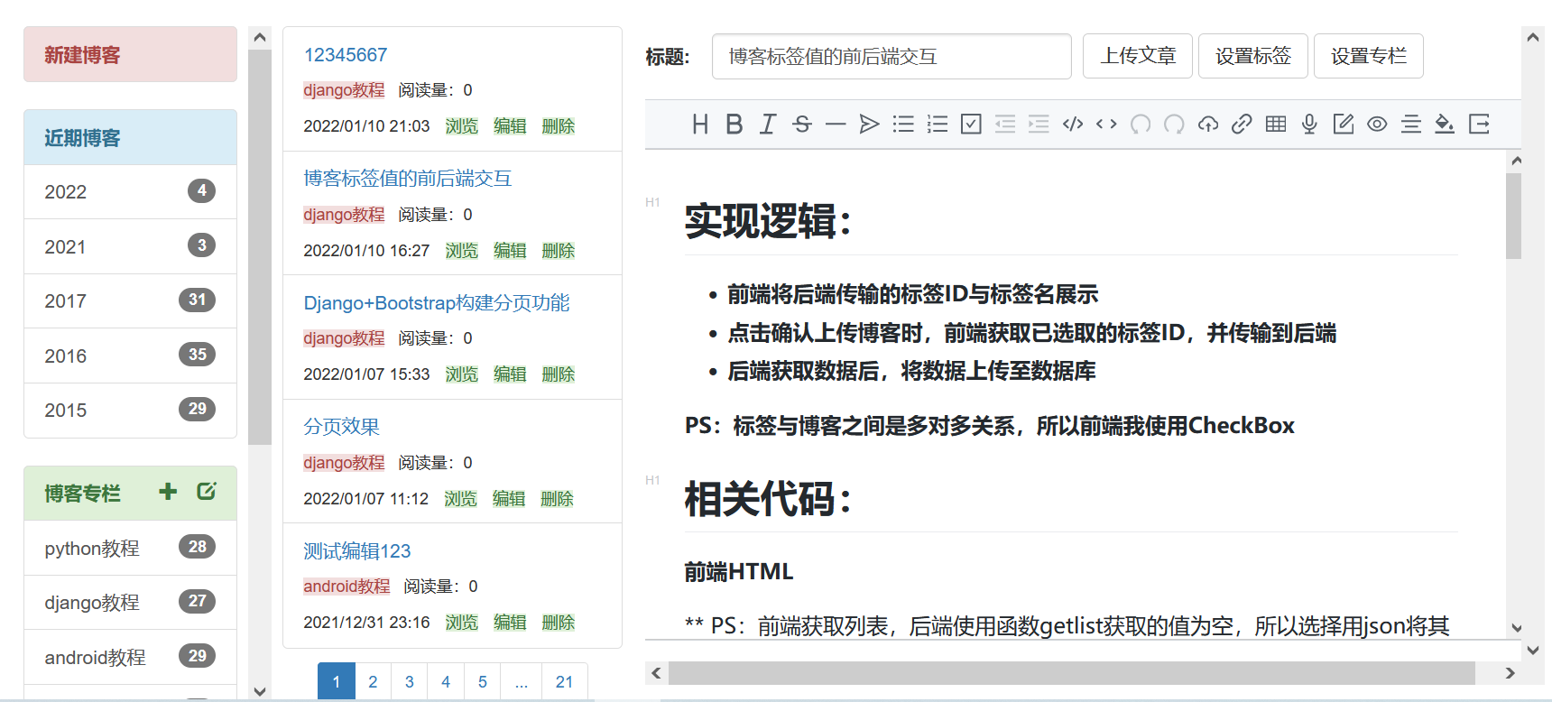Filter recent blogs by year 2022
Image resolution: width=1552 pixels, height=702 pixels.
pyautogui.click(x=130, y=192)
